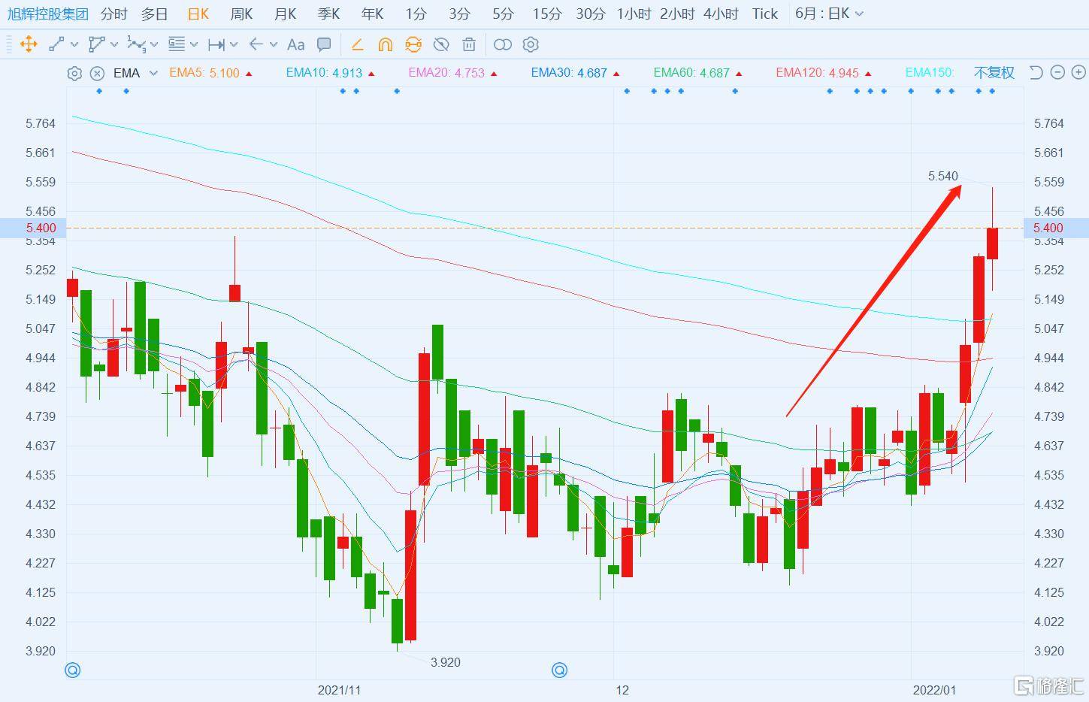Toggle the overlapping circles compare icon
The height and width of the screenshot is (702, 1089).
click(502, 44)
